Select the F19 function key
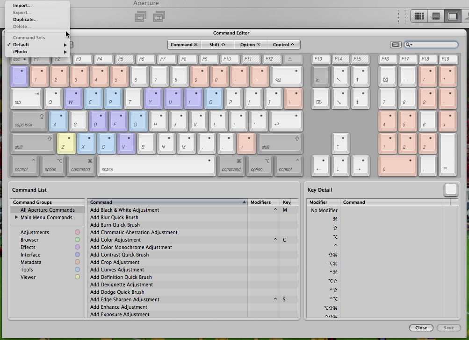This screenshot has height=340, width=469. point(448,59)
